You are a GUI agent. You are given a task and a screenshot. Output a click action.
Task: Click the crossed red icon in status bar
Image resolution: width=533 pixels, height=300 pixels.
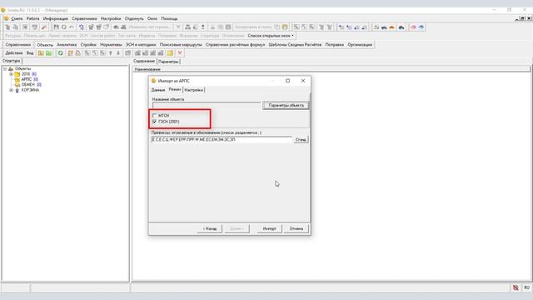516,287
